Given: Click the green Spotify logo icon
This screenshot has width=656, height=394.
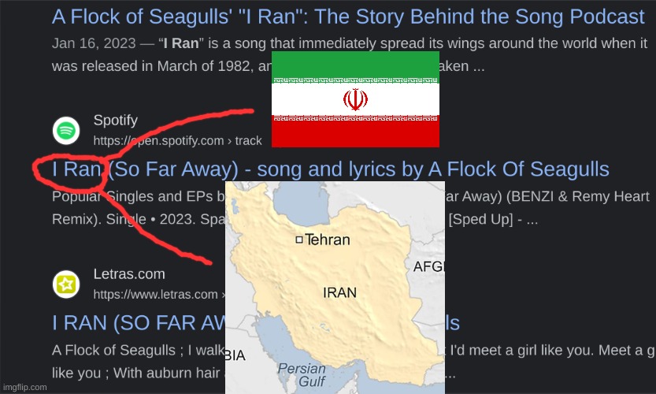Looking at the screenshot, I should click(67, 130).
